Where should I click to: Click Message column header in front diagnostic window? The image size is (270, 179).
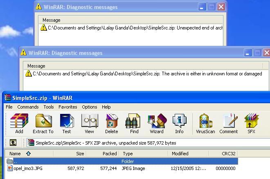(143, 66)
